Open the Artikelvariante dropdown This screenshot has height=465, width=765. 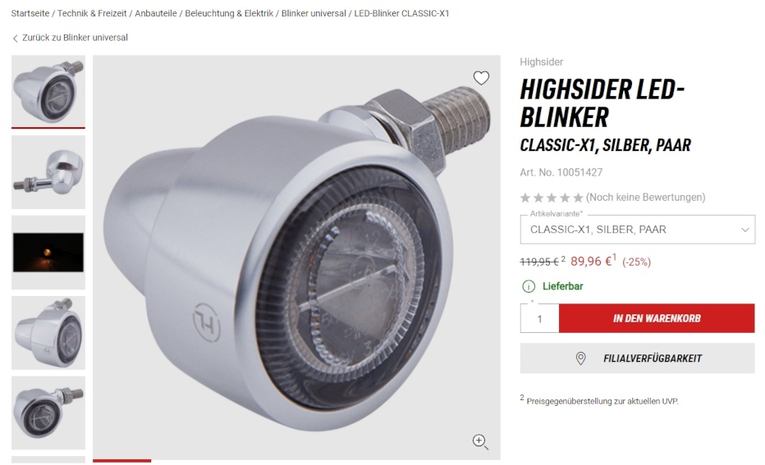click(x=637, y=229)
